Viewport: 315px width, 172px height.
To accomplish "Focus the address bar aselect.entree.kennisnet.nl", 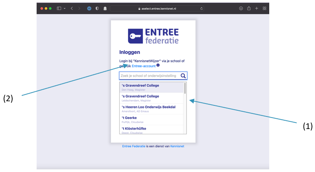I will tap(157, 8).
